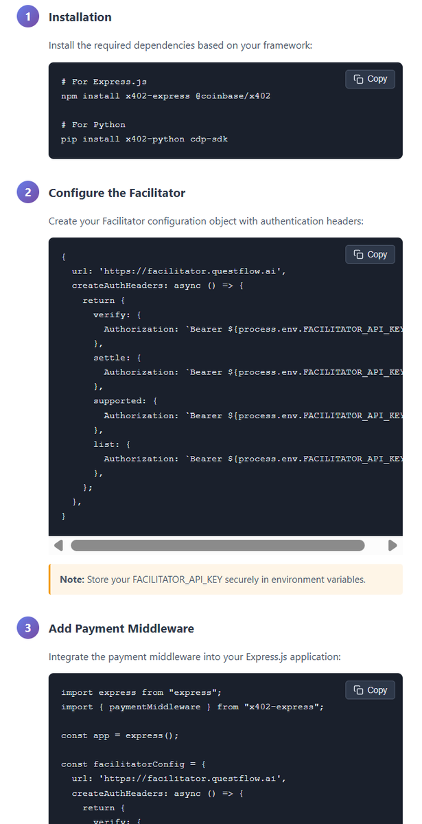Click the 'import express from "express"' line

[x=141, y=692]
